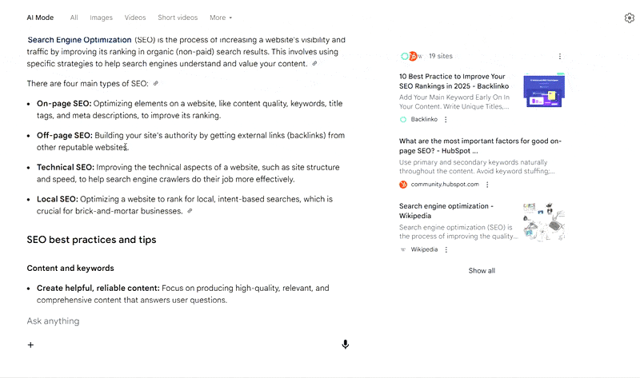
Task: Switch to the Videos tab
Action: point(135,18)
